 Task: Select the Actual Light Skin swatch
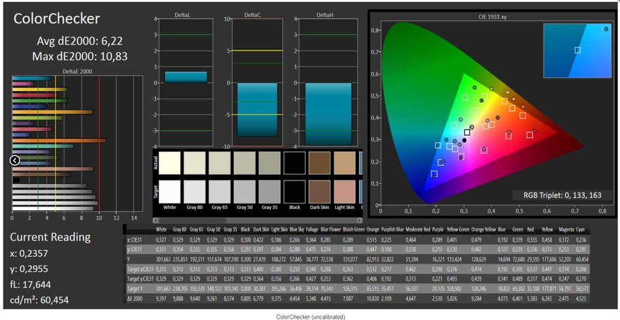coord(345,163)
